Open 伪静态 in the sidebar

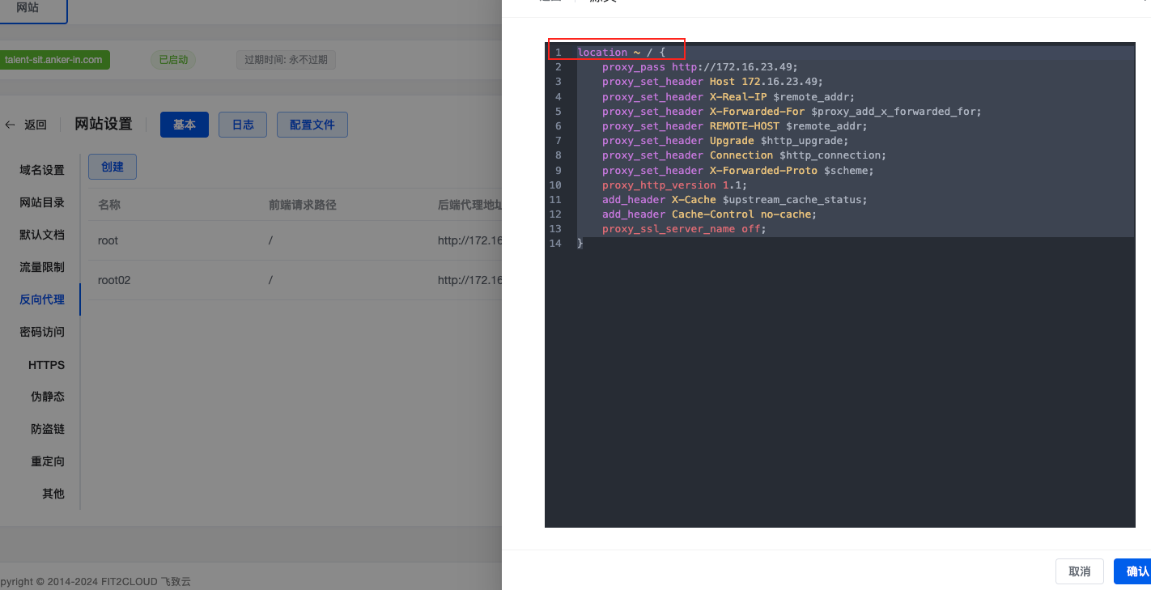point(48,397)
